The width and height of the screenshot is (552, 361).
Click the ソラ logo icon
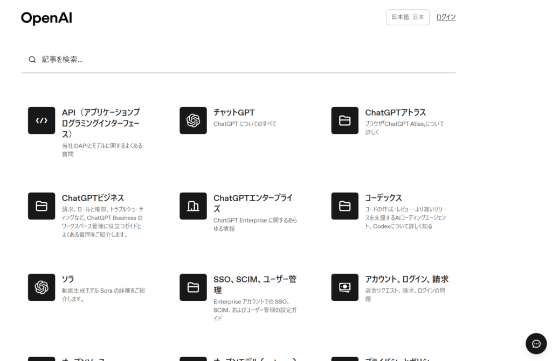(x=42, y=287)
